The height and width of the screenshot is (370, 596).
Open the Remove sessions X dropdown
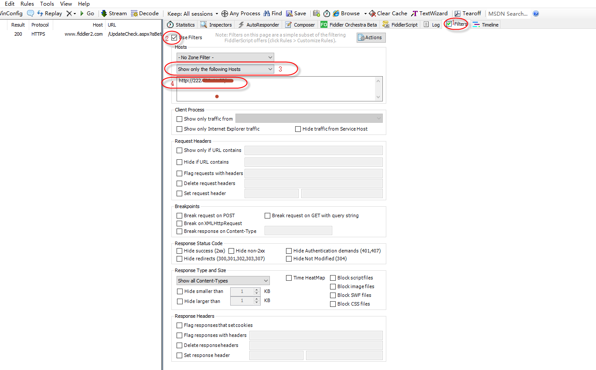71,13
